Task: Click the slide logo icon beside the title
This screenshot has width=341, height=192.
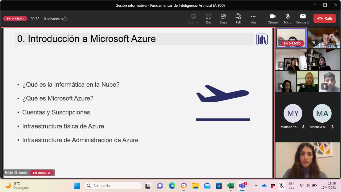Action: coord(262,39)
